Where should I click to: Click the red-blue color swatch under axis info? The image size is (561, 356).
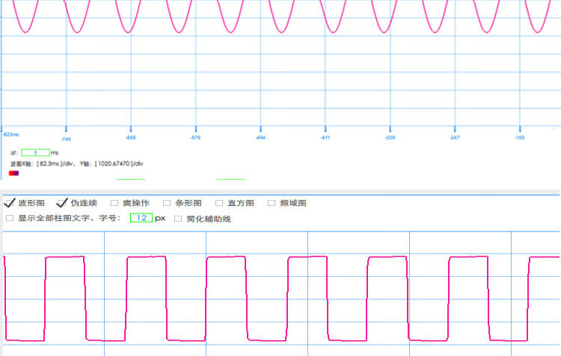pyautogui.click(x=13, y=173)
